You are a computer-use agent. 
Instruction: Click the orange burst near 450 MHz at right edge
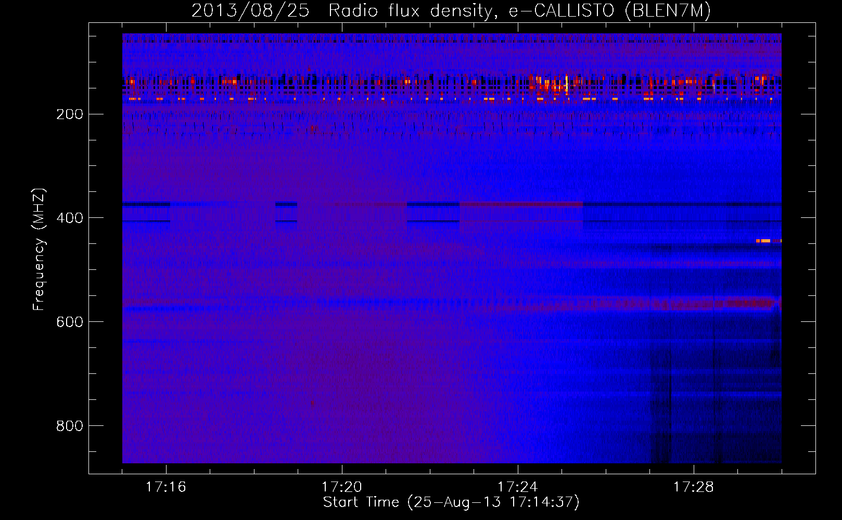(x=768, y=241)
